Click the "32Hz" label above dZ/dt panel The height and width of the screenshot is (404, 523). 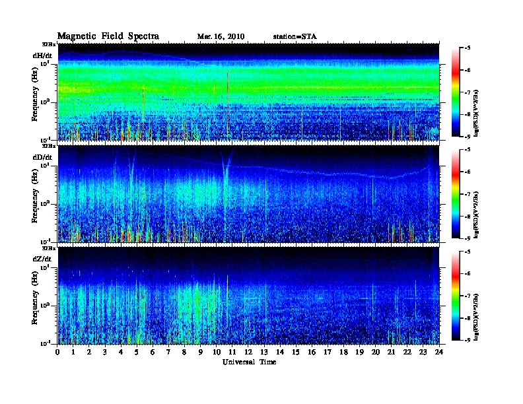pyautogui.click(x=48, y=248)
